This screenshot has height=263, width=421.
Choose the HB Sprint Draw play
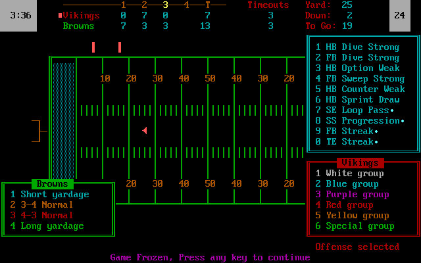[x=357, y=99]
